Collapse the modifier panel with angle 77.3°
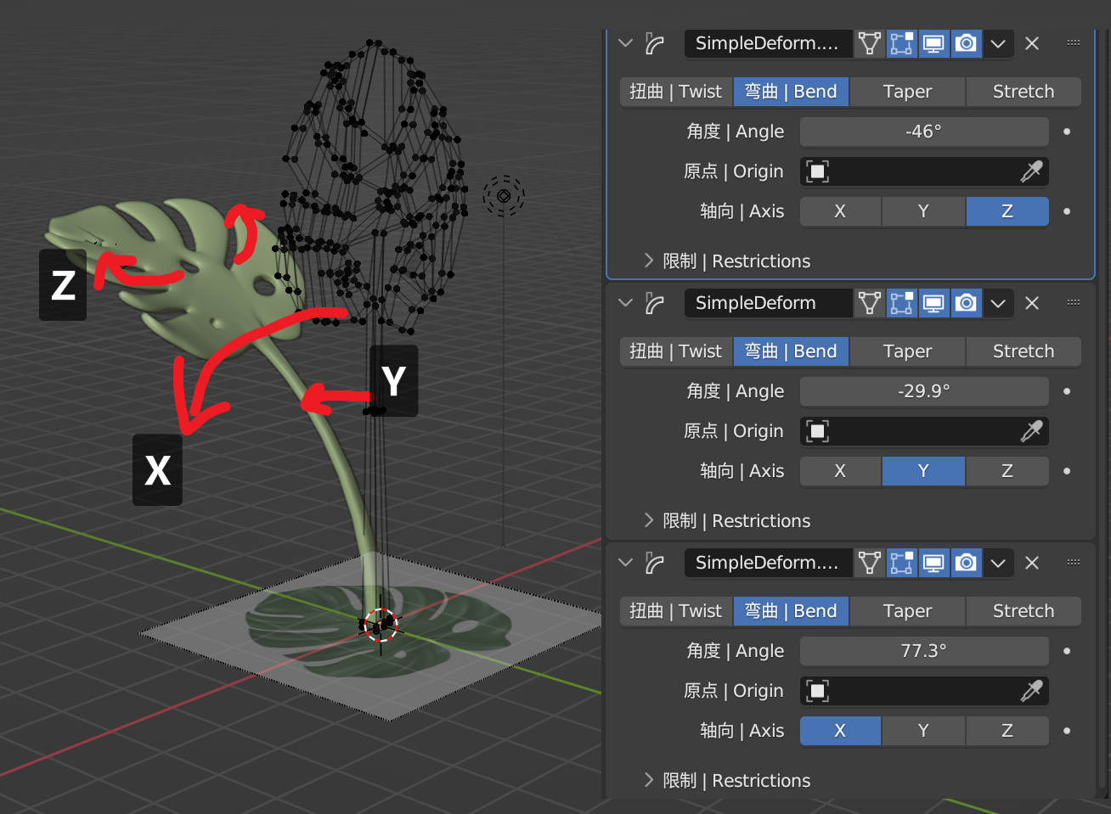This screenshot has width=1111, height=814. 626,563
